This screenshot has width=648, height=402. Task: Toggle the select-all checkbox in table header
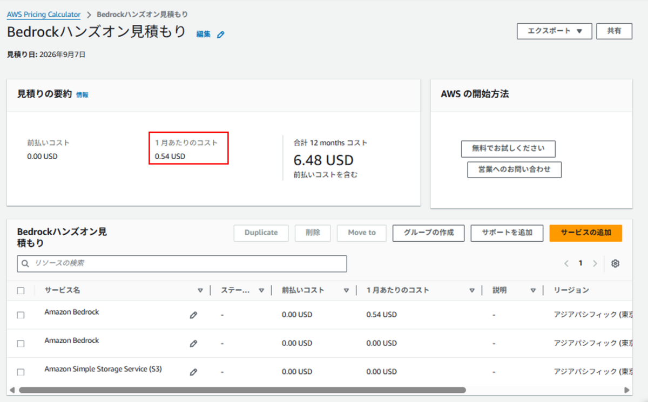[x=21, y=290]
